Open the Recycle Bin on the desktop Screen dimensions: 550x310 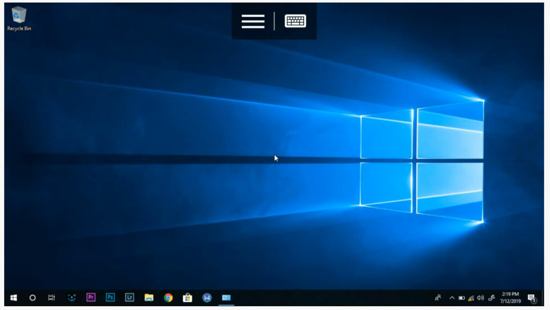pyautogui.click(x=18, y=15)
